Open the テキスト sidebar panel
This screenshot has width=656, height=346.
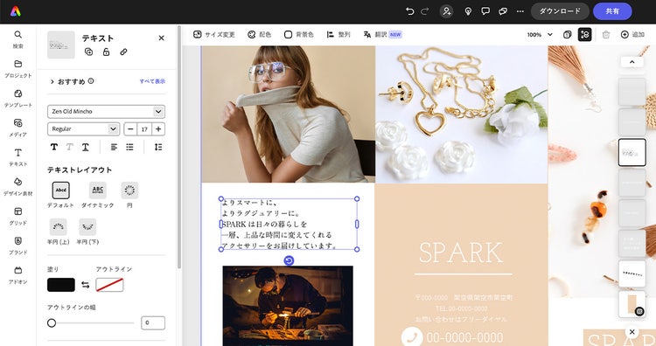(x=18, y=157)
